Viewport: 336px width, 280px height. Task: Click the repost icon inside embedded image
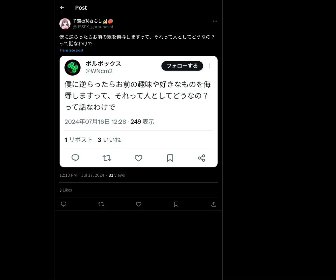click(x=107, y=158)
